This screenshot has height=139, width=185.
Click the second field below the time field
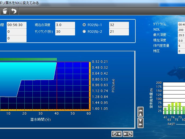17,32
